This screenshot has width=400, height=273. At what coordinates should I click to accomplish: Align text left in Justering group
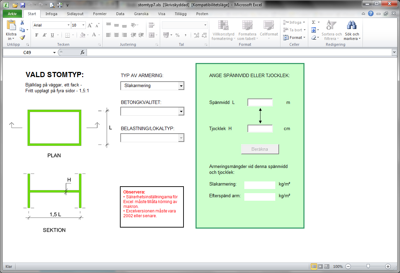coord(108,35)
